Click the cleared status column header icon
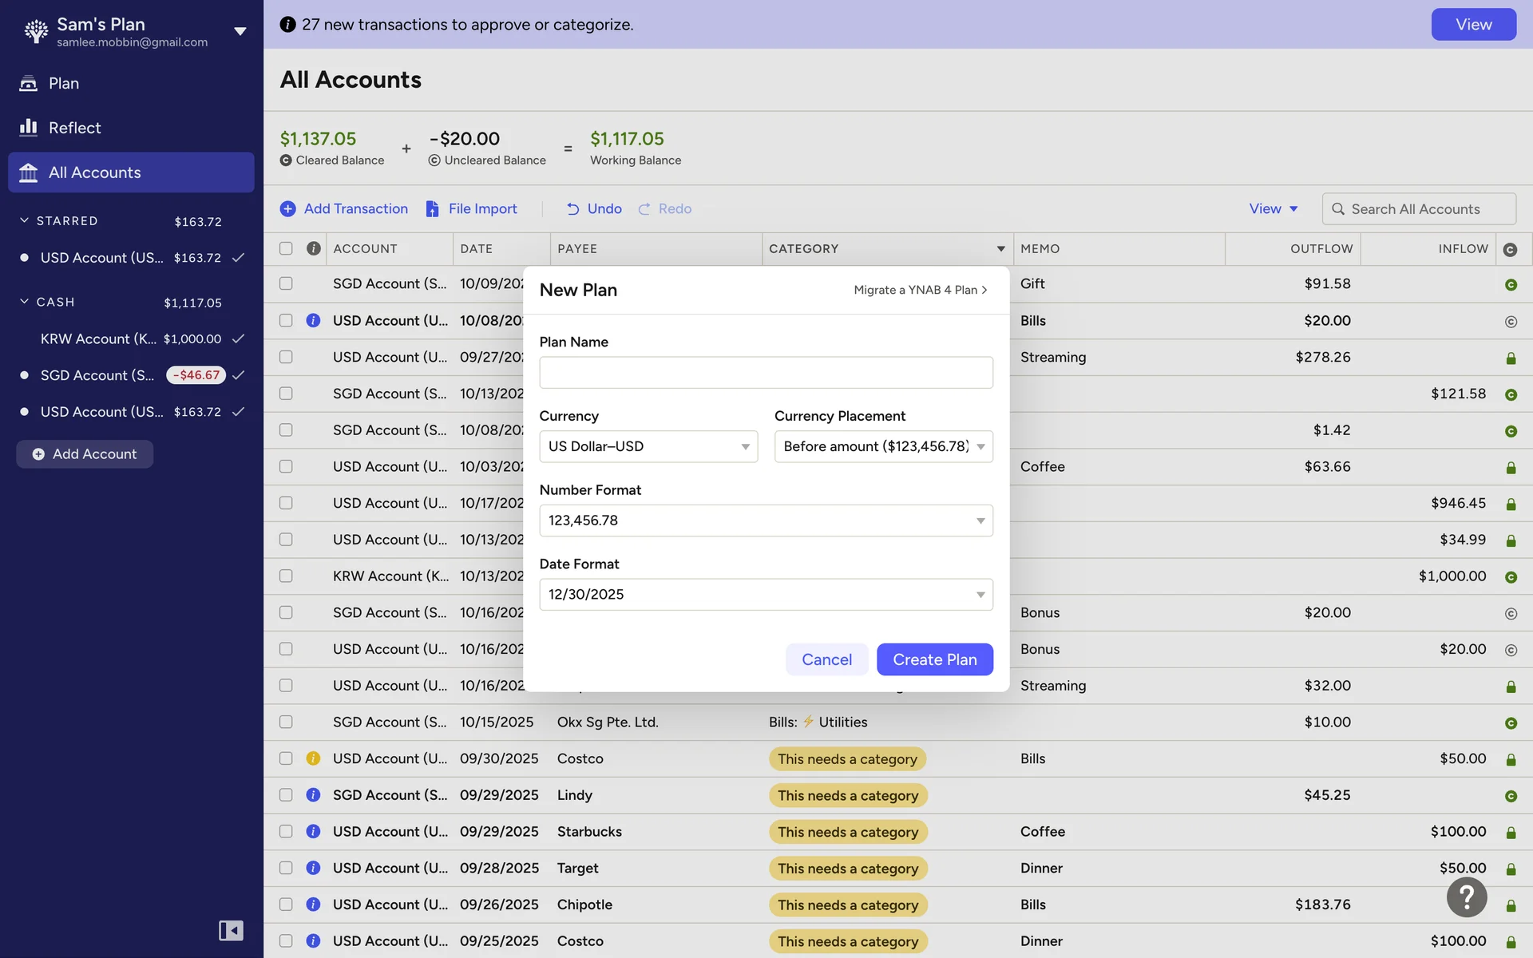 [1510, 249]
